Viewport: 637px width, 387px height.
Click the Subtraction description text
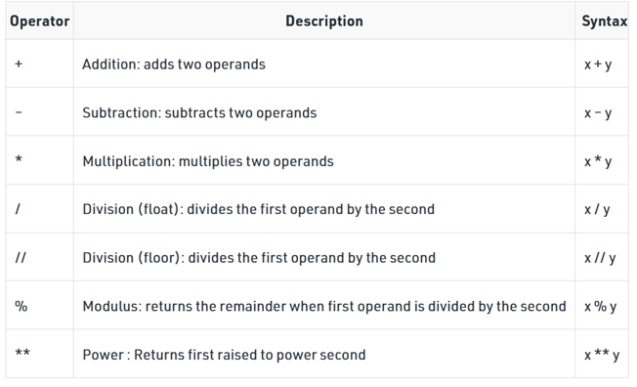click(199, 112)
